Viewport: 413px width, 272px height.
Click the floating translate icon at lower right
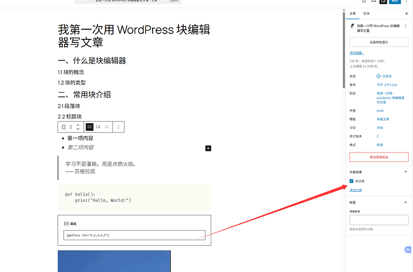click(x=408, y=250)
